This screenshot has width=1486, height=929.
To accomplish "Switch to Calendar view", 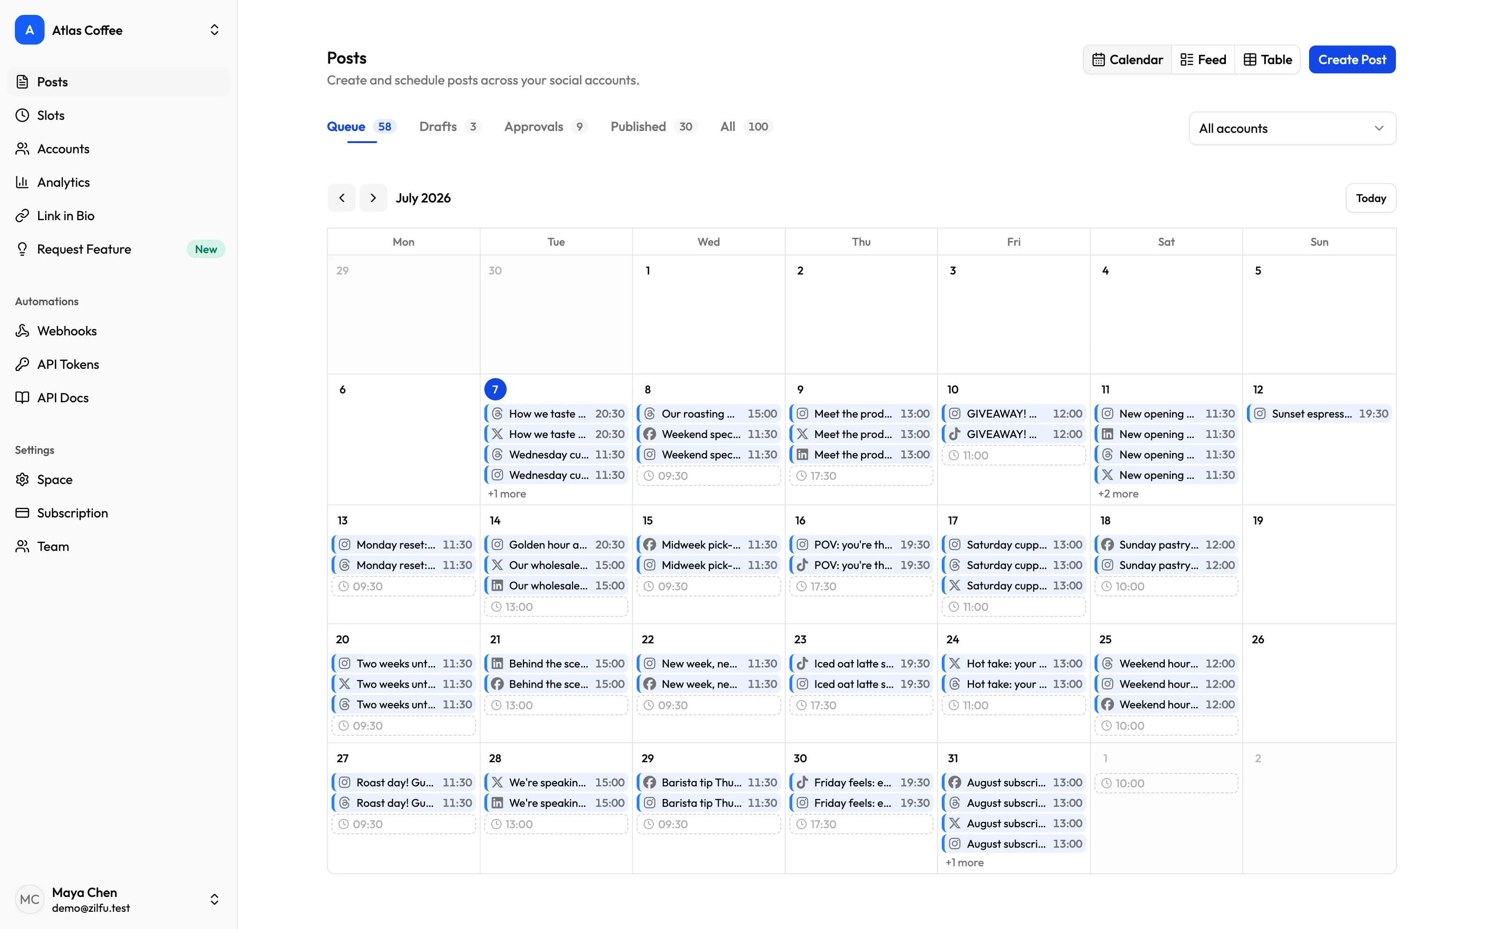I will tap(1128, 59).
